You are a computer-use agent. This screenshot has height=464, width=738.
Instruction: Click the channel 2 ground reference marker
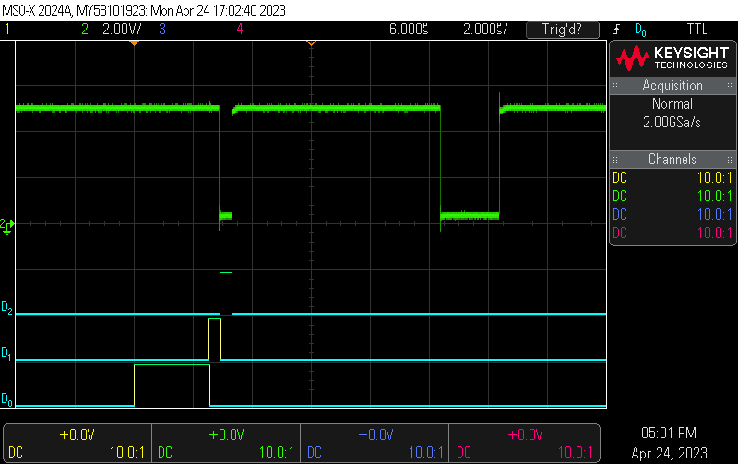[x=6, y=226]
